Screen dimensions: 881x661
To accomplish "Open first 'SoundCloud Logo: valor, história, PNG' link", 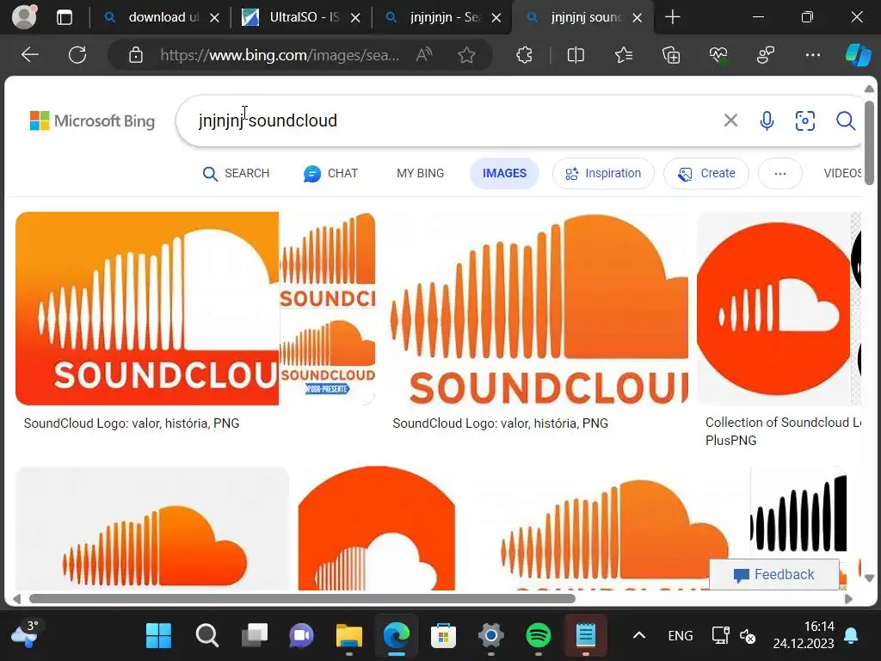I will (132, 423).
